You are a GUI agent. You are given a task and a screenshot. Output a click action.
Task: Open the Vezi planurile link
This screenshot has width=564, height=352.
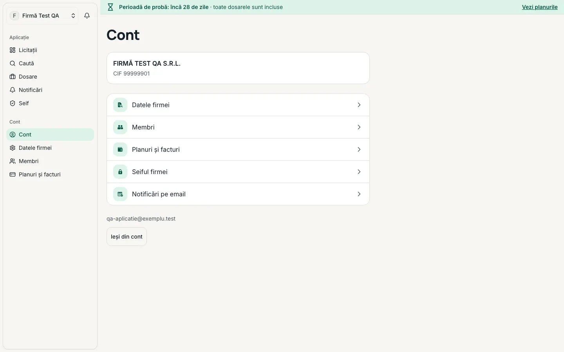pos(540,7)
